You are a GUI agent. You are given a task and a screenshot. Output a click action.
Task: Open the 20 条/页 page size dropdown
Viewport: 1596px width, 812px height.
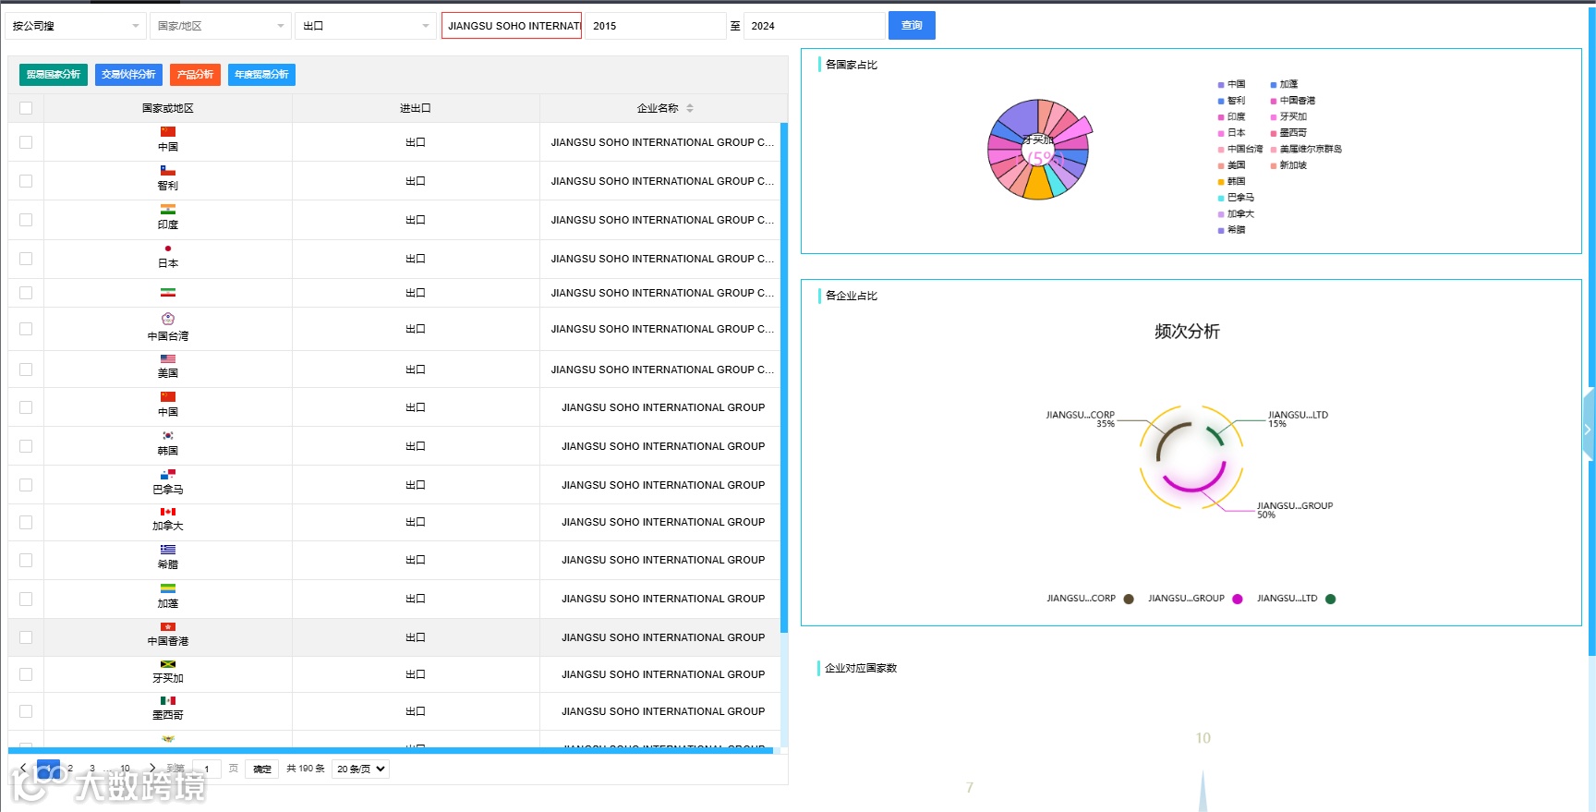tap(361, 769)
